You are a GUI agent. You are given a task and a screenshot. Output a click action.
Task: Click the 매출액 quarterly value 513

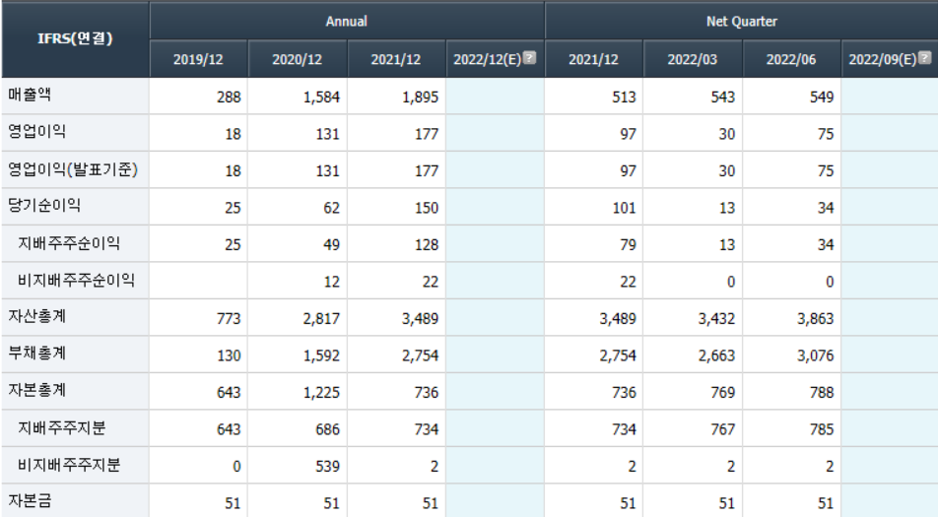pyautogui.click(x=624, y=97)
